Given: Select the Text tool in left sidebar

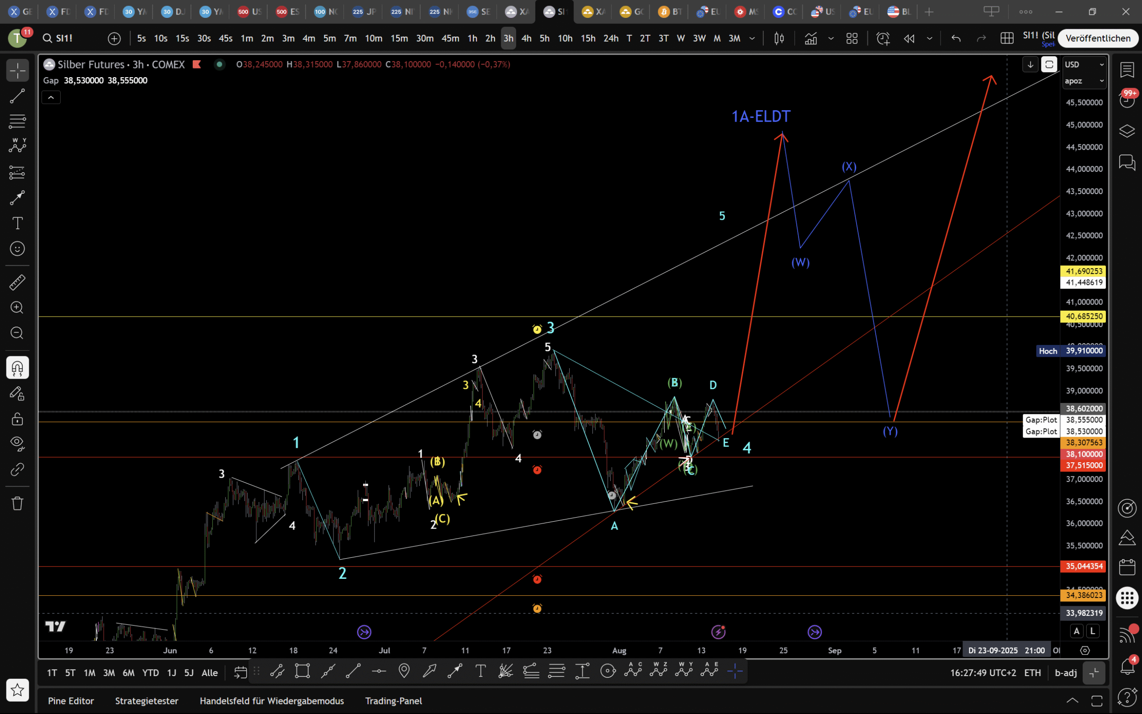Looking at the screenshot, I should (17, 223).
